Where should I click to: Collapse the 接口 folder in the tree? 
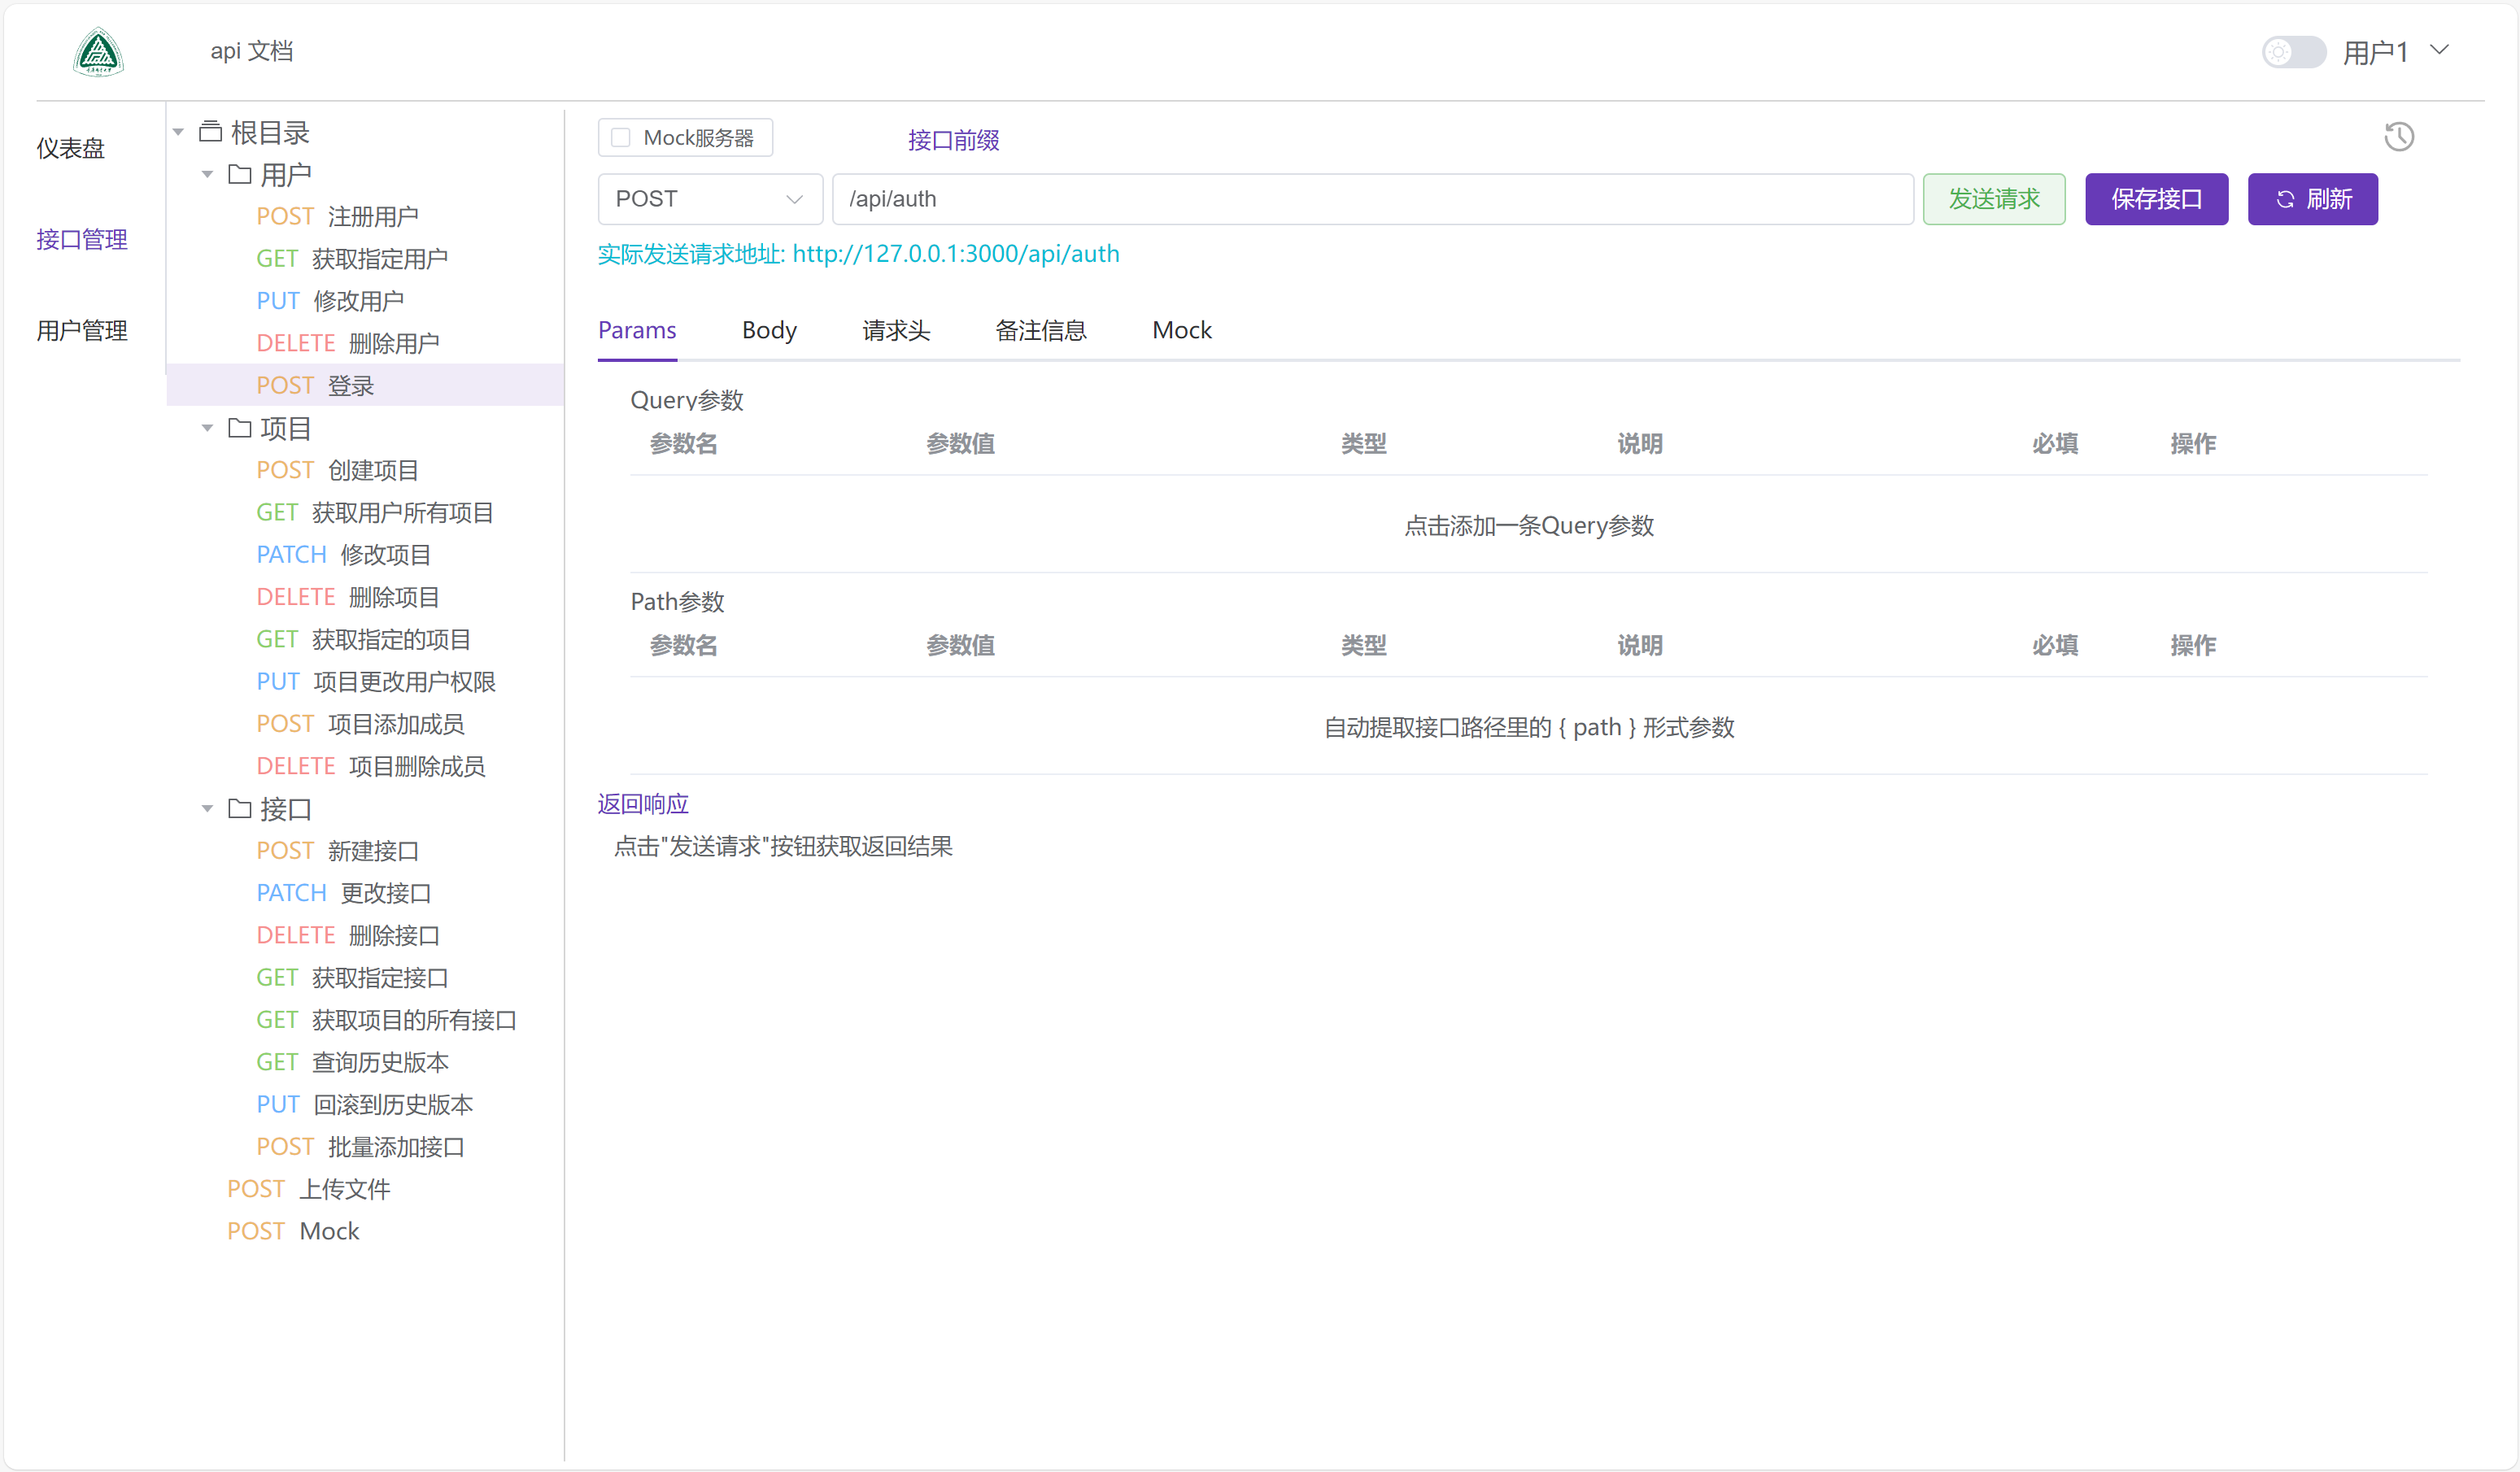click(207, 809)
